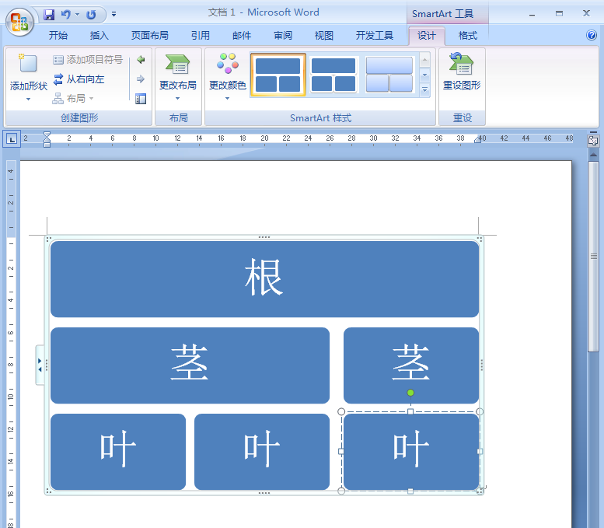Click 重设图形 to reset graphic
The image size is (604, 528).
[462, 72]
